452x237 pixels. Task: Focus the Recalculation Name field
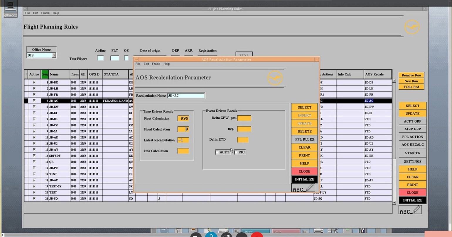pyautogui.click(x=186, y=96)
